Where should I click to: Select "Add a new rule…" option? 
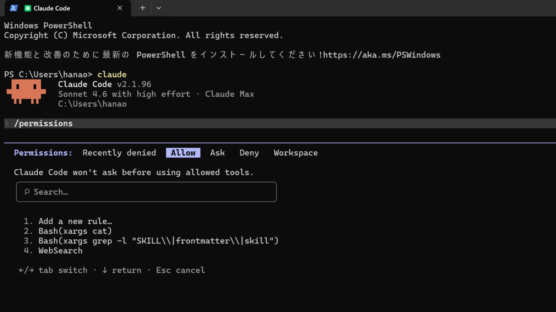(x=75, y=221)
